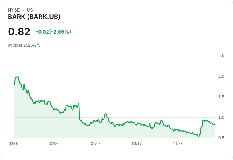Click the 02/06 date axis label

pos(14,144)
